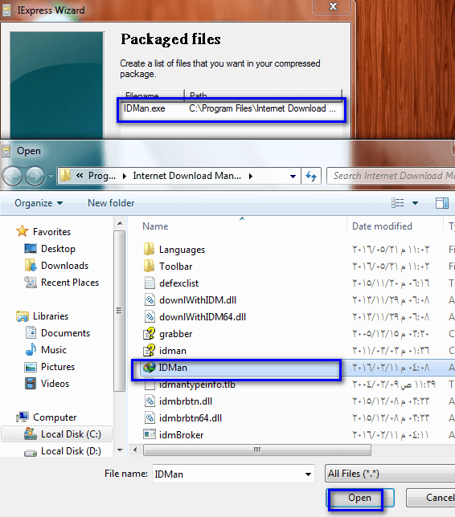Image resolution: width=455 pixels, height=517 pixels.
Task: Click navigation pane scroll up arrow
Action: [x=120, y=223]
